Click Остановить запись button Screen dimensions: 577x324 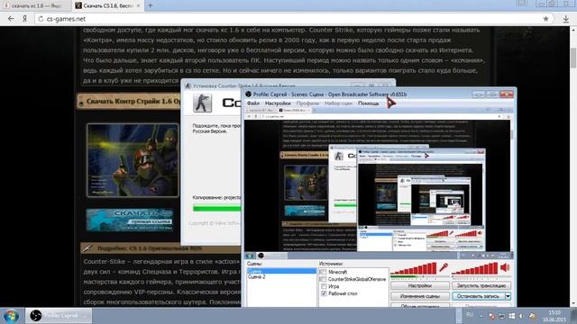[x=478, y=296]
